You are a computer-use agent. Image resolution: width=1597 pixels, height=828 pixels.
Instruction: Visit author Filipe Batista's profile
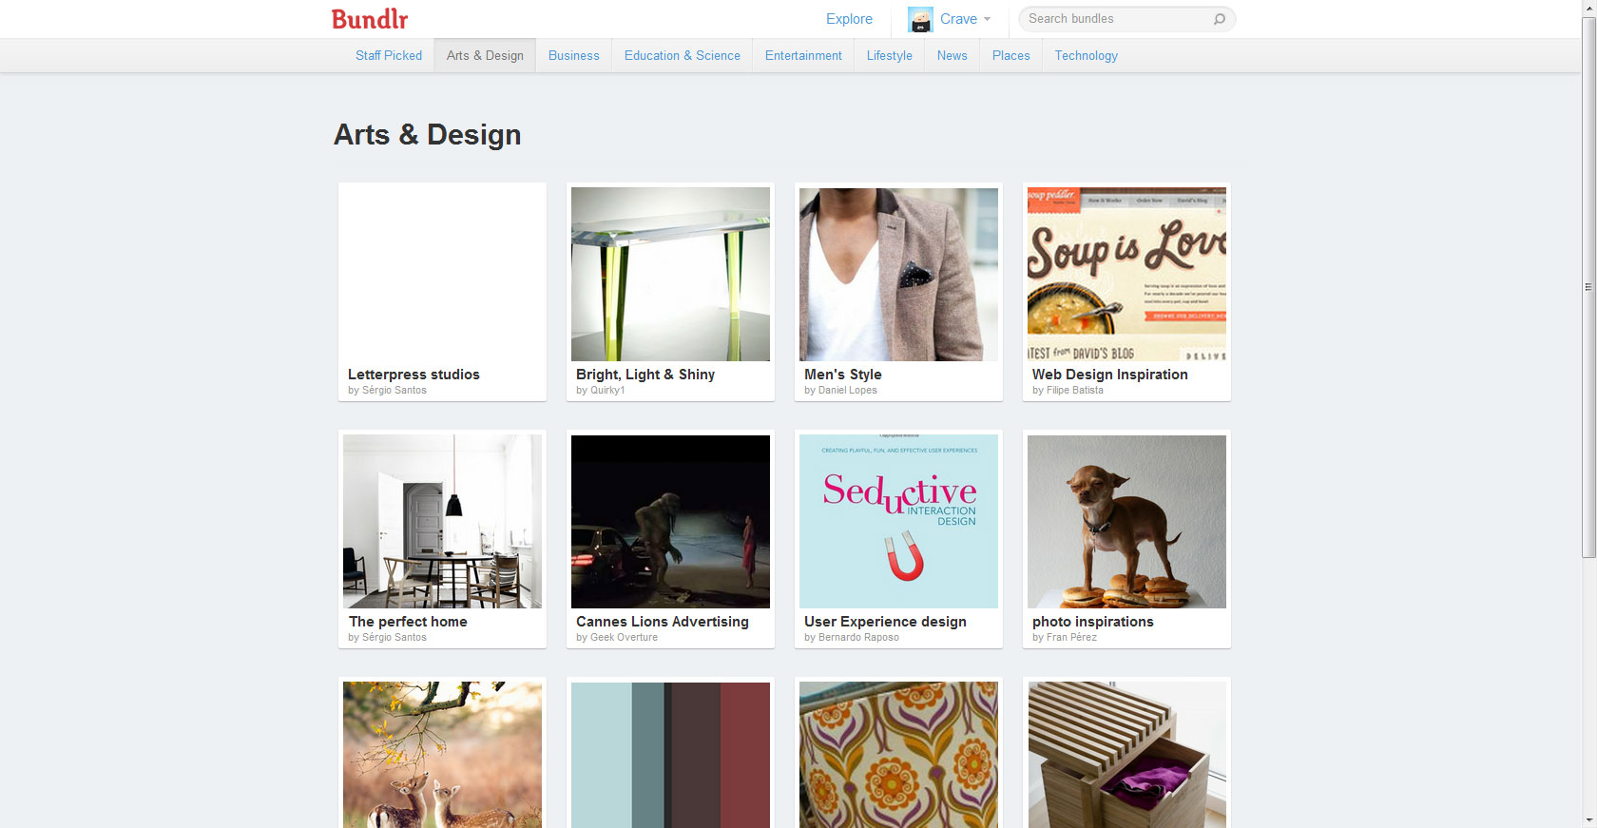click(1075, 391)
